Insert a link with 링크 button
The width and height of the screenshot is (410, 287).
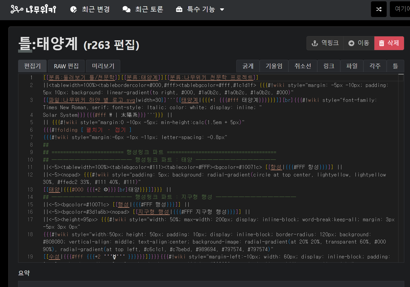[x=329, y=66]
